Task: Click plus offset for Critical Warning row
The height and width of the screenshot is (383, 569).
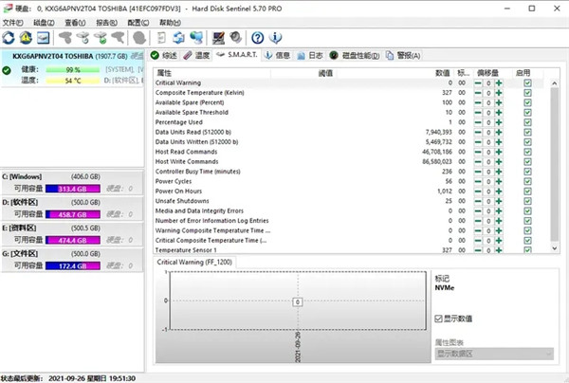Action: point(499,83)
